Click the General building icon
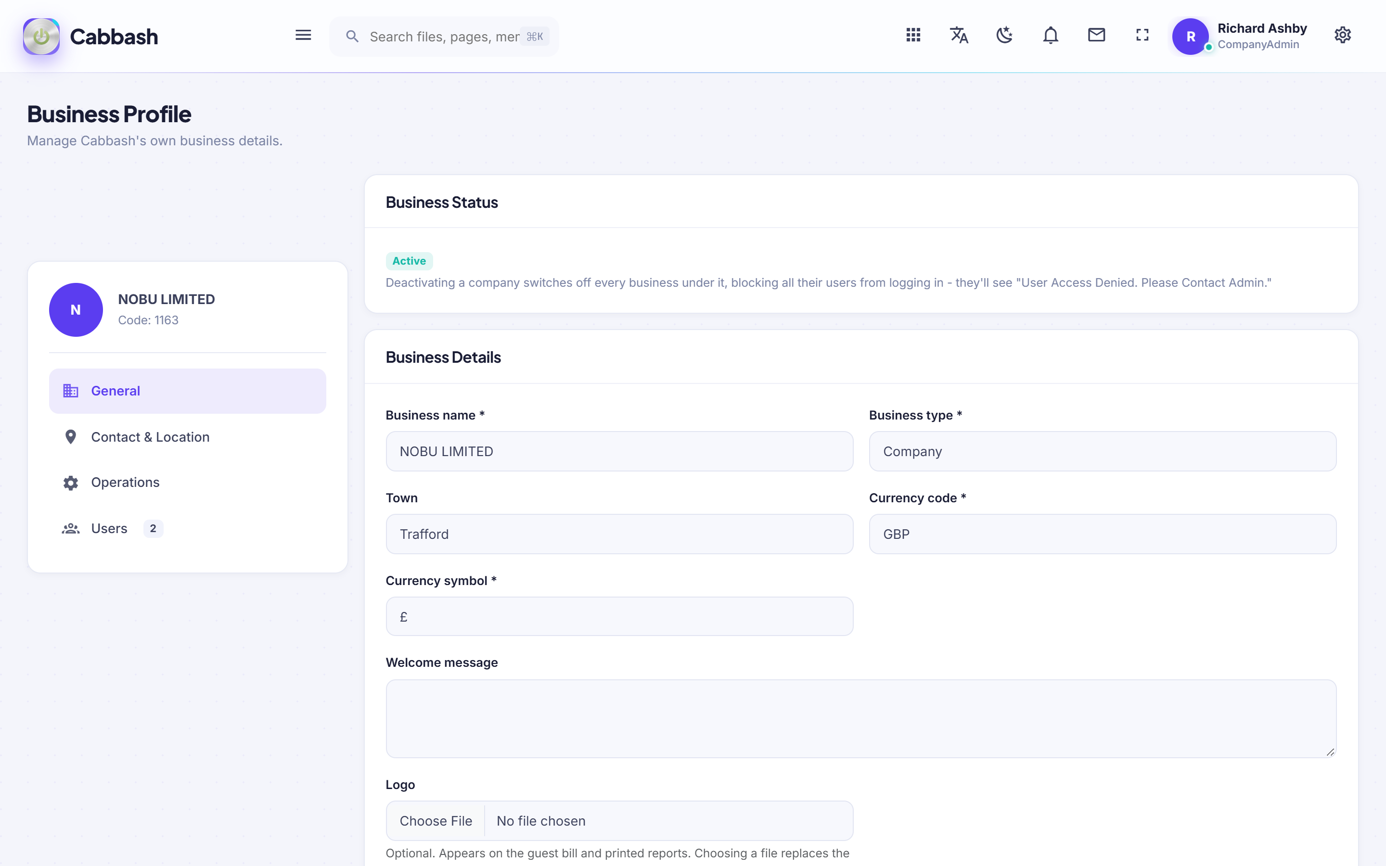The image size is (1386, 866). click(70, 391)
